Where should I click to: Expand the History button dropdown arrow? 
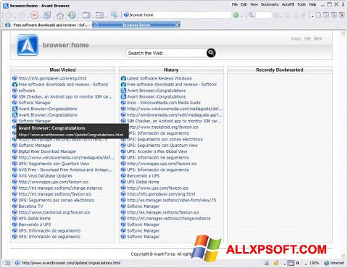(x=78, y=17)
